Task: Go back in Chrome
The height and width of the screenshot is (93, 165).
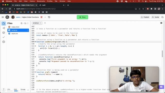Action: pyautogui.click(x=2, y=9)
